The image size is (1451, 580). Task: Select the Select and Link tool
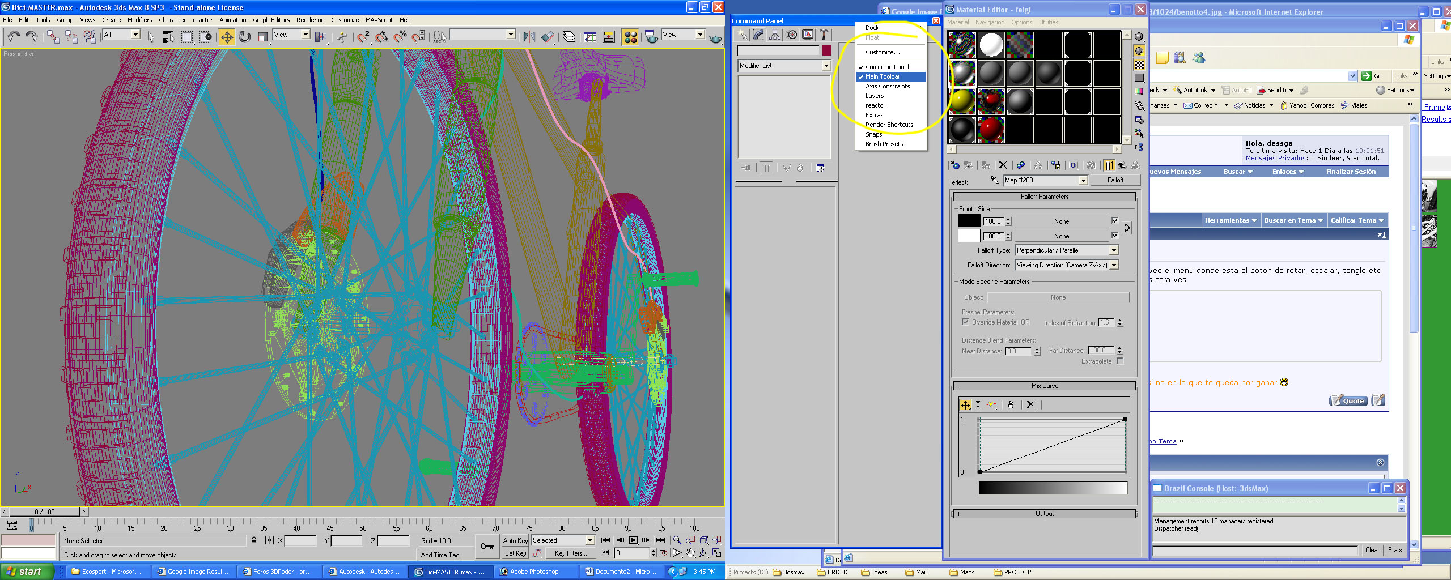click(53, 37)
